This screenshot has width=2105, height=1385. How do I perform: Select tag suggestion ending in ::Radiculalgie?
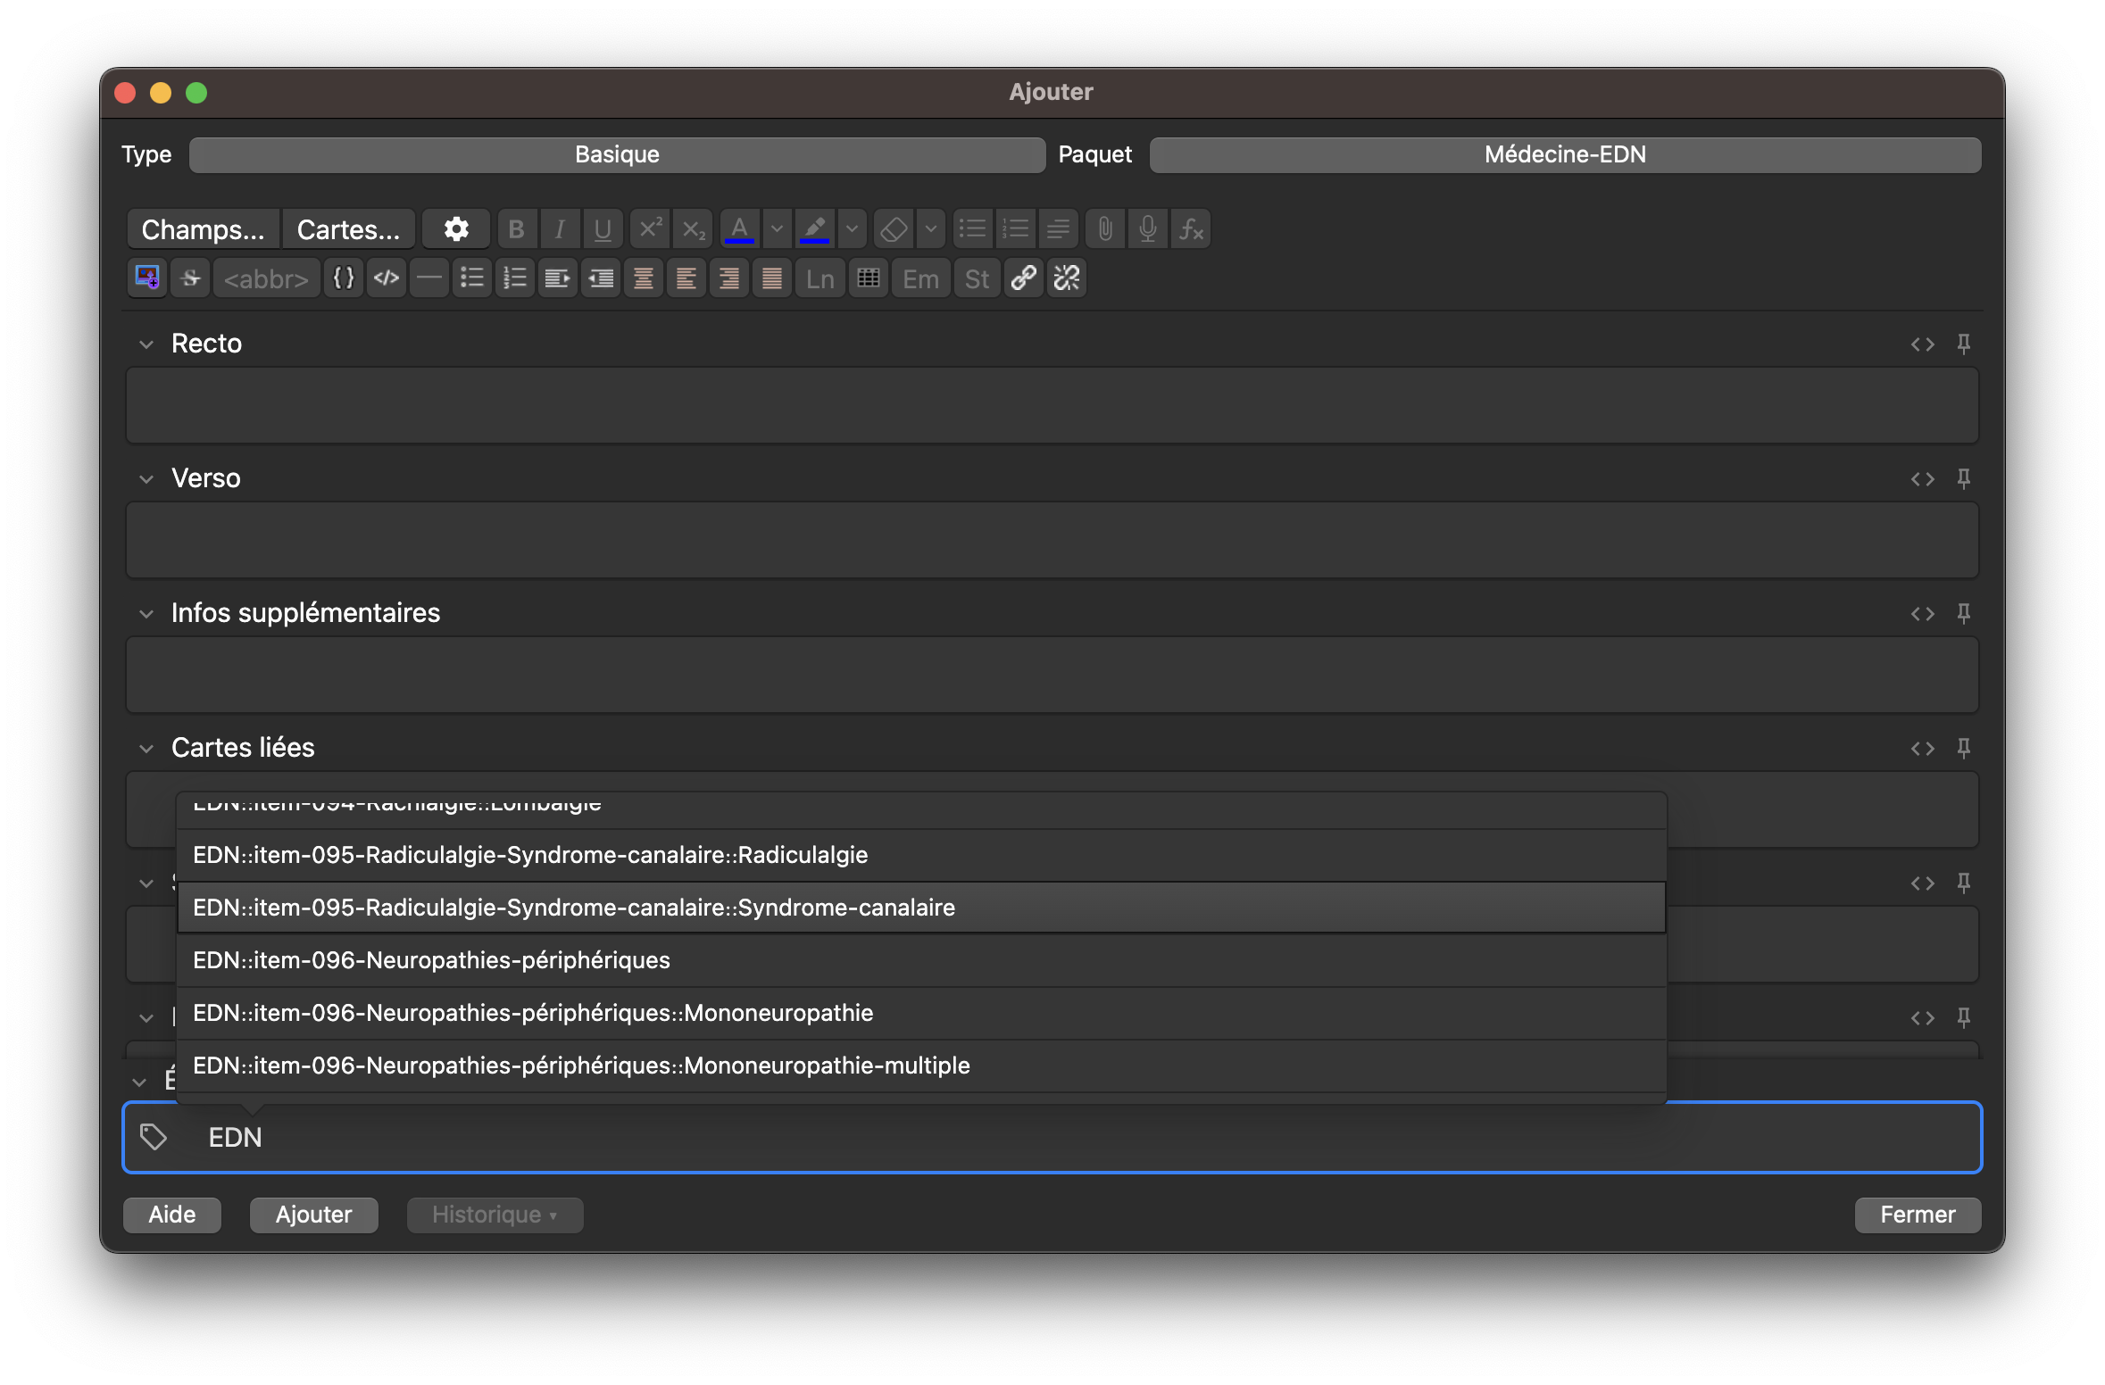pos(921,855)
